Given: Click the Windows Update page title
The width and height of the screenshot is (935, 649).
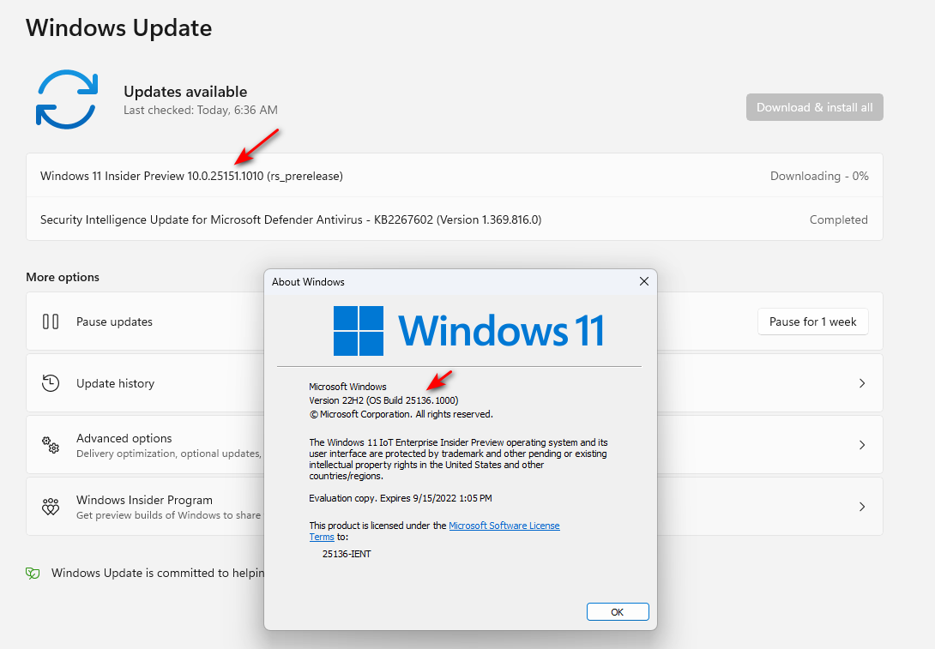Looking at the screenshot, I should tap(118, 28).
